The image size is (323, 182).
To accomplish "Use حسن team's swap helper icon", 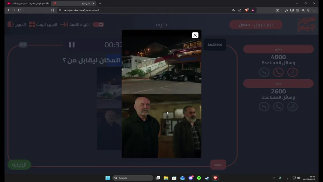I will pyautogui.click(x=264, y=72).
